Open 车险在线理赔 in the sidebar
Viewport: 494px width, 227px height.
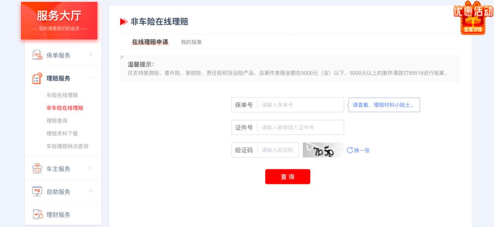pyautogui.click(x=62, y=95)
